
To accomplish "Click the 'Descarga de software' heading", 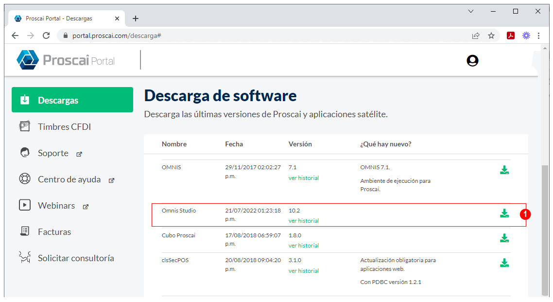I will [x=221, y=96].
